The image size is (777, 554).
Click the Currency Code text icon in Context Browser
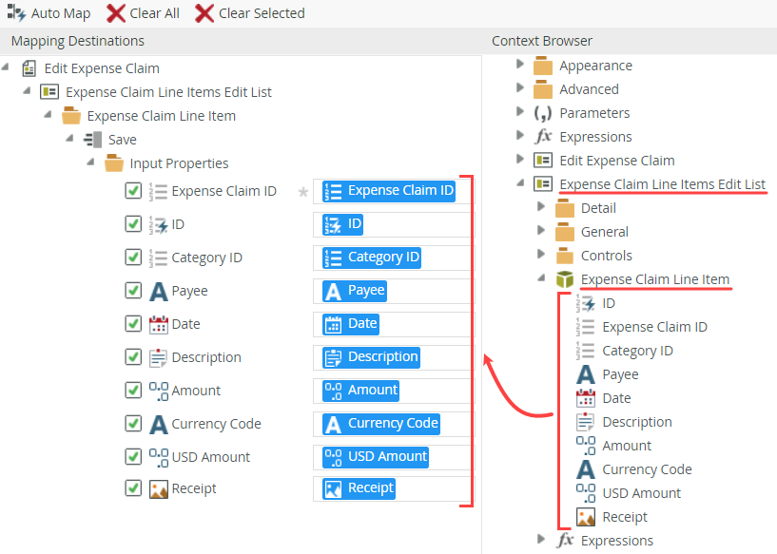tap(586, 469)
